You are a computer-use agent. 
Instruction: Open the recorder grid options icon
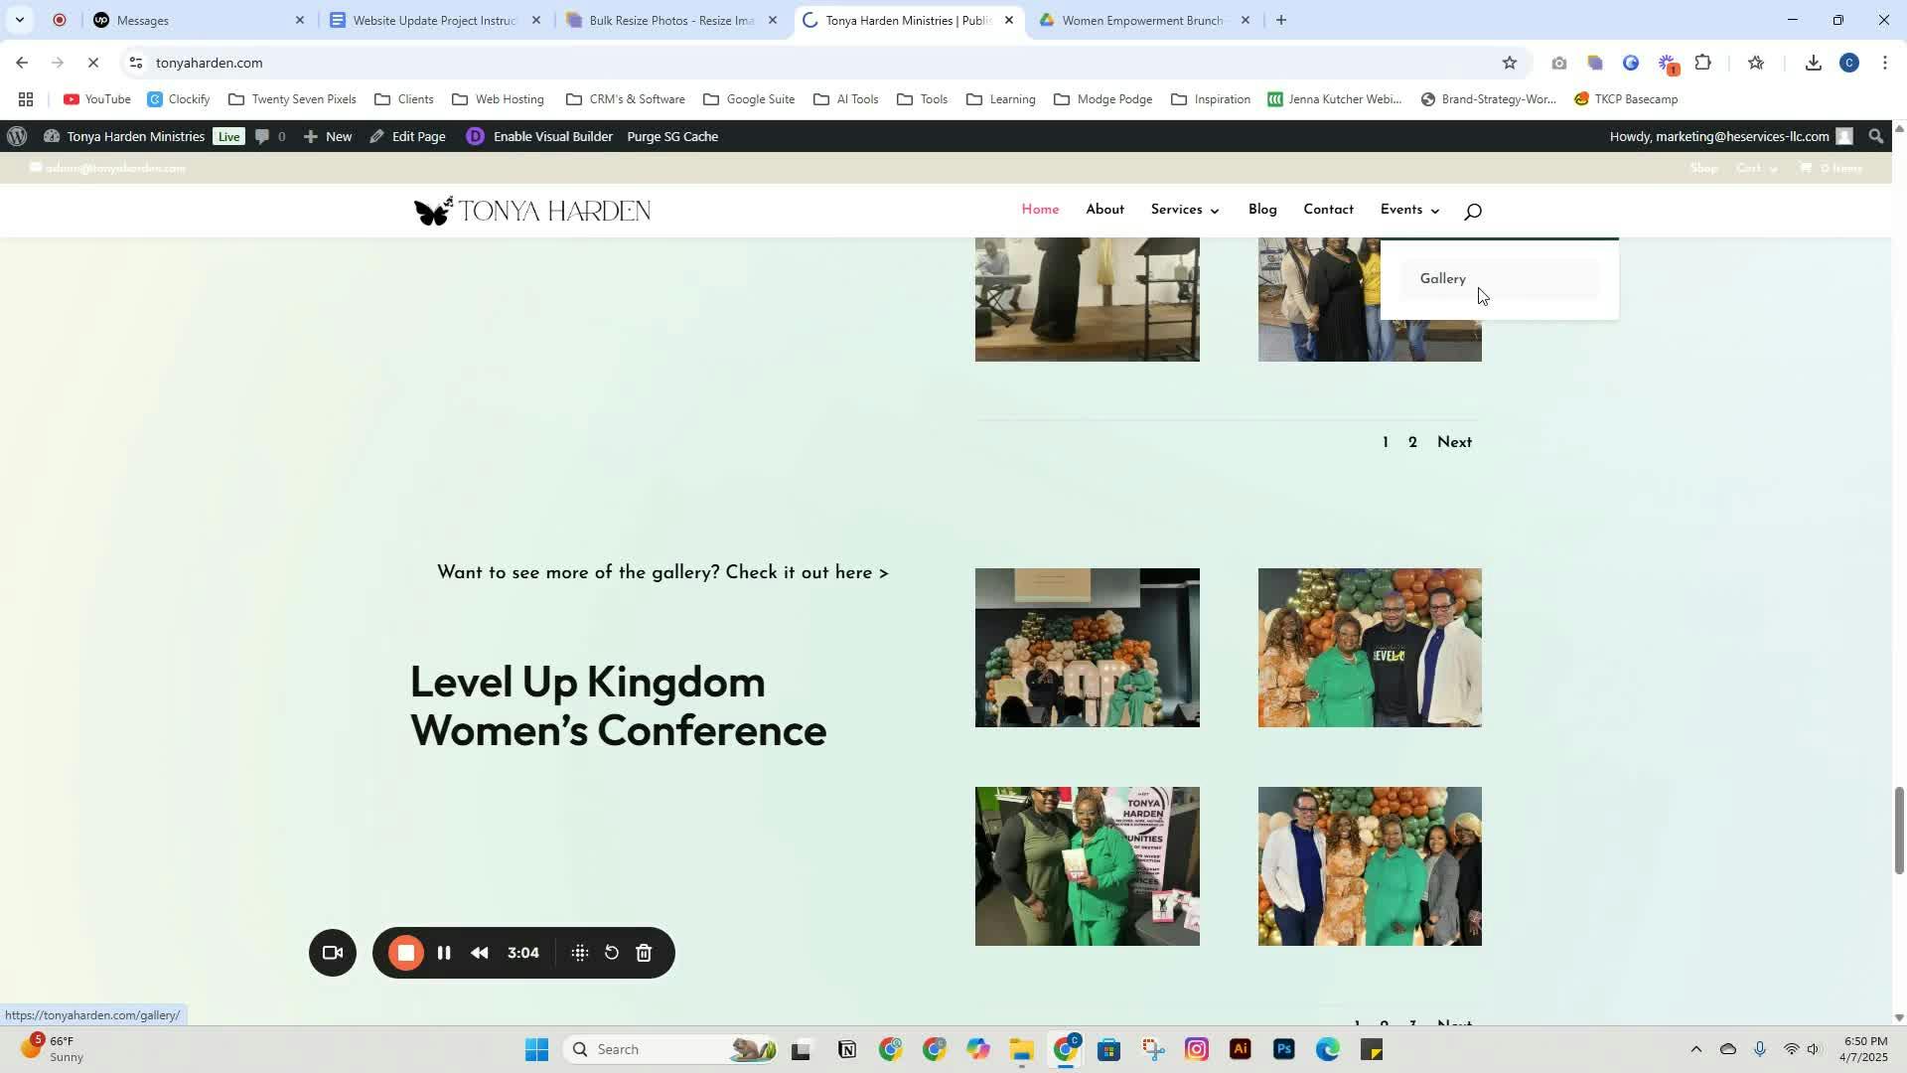coord(580,953)
